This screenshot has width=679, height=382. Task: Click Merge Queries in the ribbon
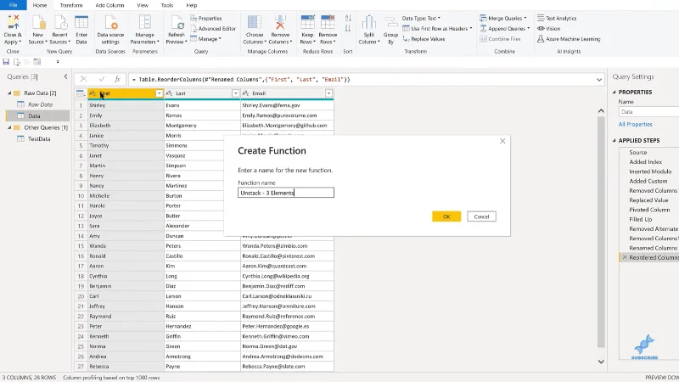[503, 18]
